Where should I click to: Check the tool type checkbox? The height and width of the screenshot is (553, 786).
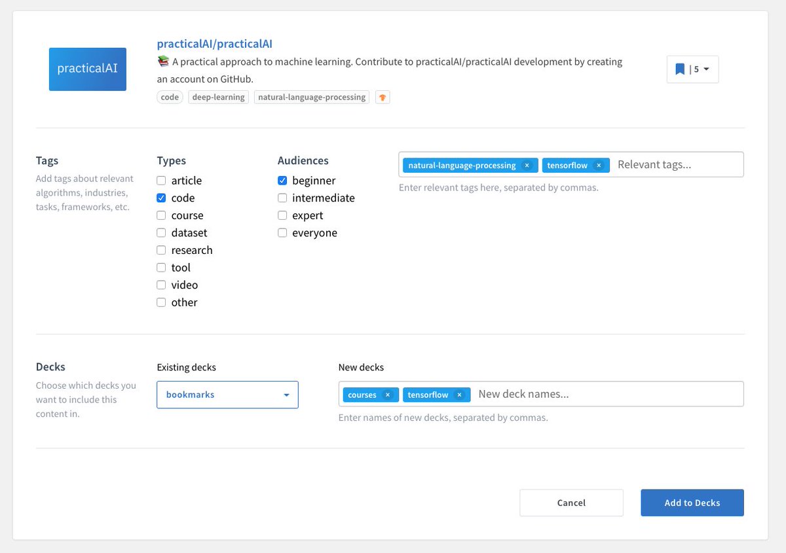pos(161,268)
